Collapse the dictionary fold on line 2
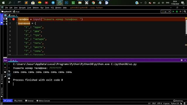 coord(17,23)
